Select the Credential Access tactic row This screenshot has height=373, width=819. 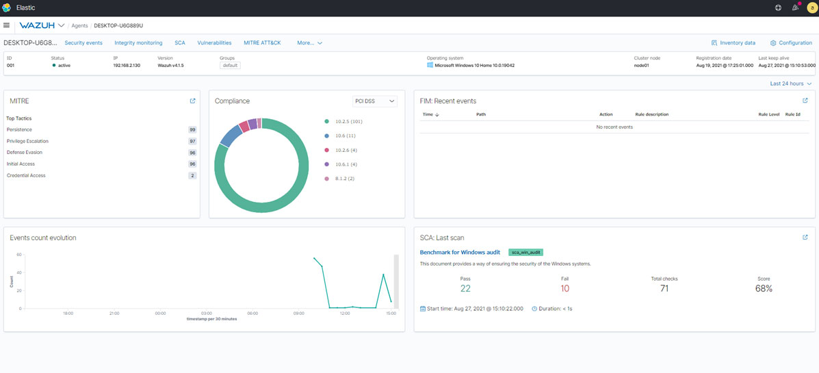102,175
